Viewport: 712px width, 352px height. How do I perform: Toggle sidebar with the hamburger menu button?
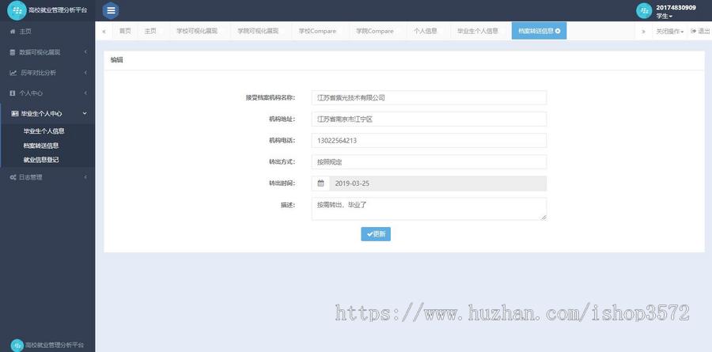[111, 10]
